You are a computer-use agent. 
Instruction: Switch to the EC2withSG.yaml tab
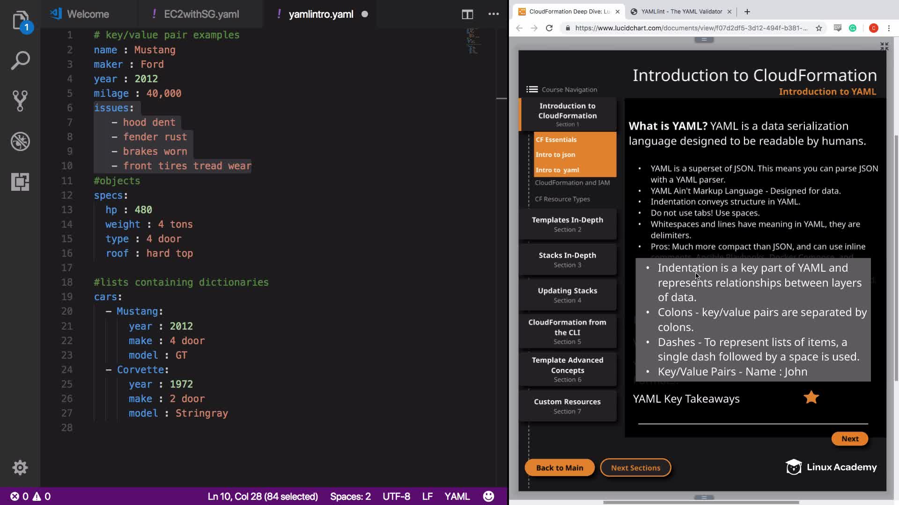click(x=201, y=14)
